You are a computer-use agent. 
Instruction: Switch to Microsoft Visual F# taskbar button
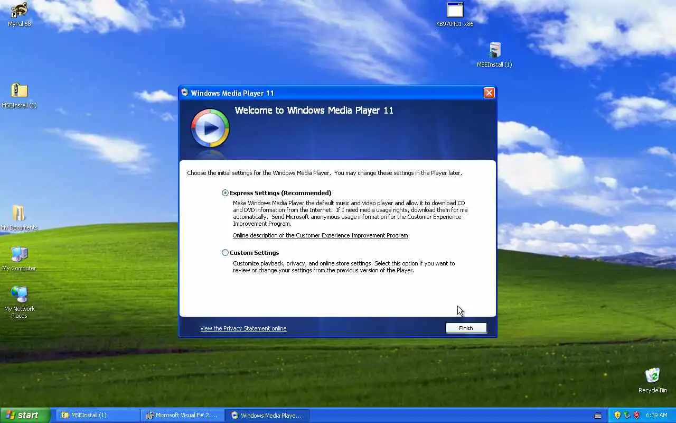[x=183, y=416]
